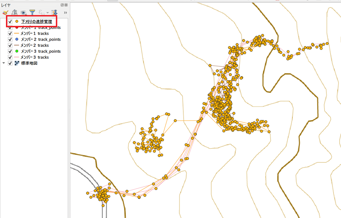The height and width of the screenshot is (218, 341).
Task: Click the レイヤ panel title
Action: pos(6,5)
